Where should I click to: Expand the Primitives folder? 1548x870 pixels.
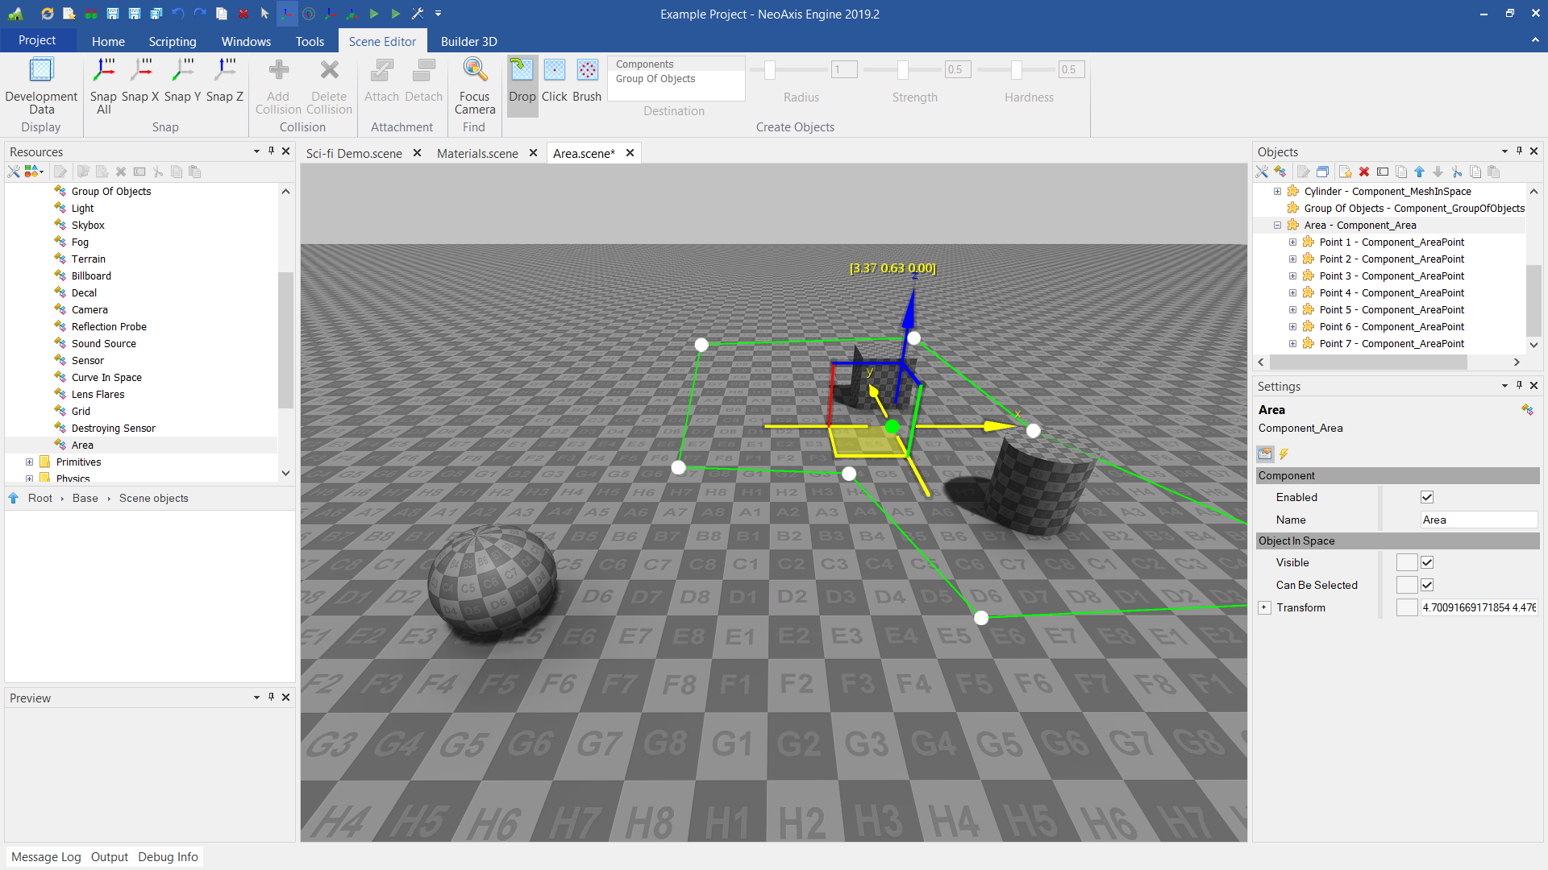point(30,462)
